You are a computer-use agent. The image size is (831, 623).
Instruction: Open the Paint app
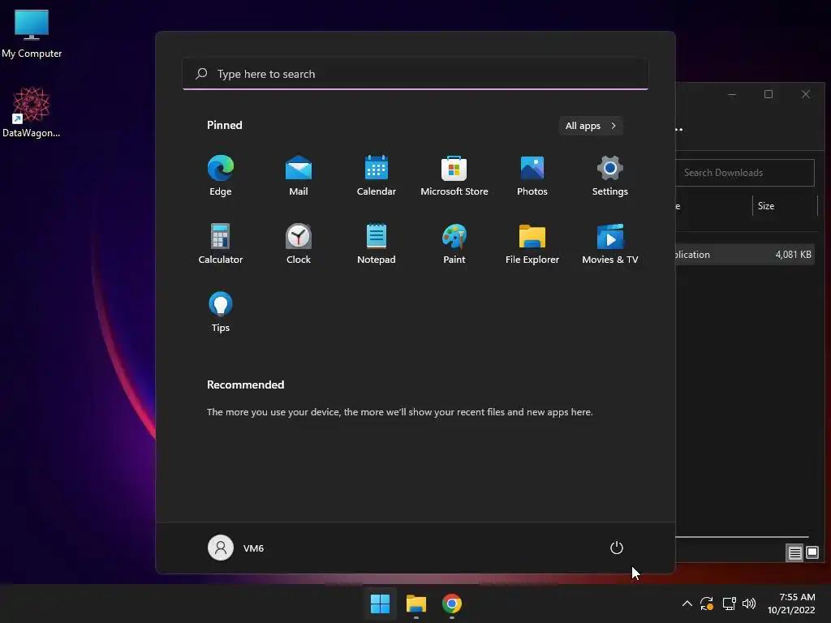(454, 243)
